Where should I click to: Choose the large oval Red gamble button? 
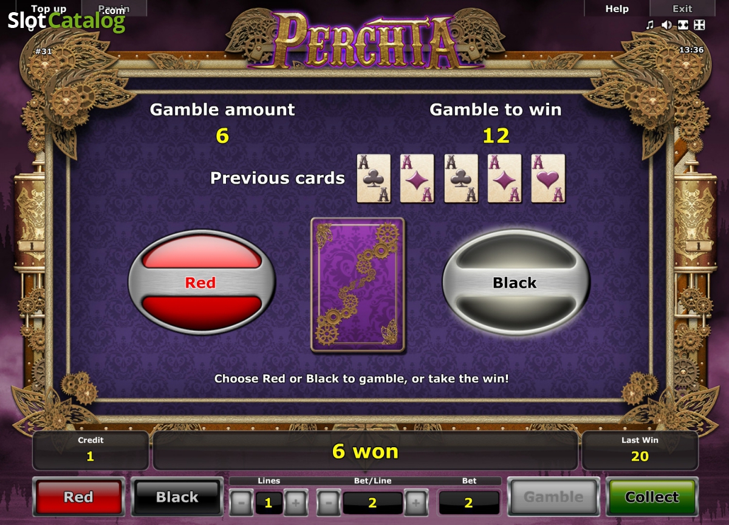point(201,282)
